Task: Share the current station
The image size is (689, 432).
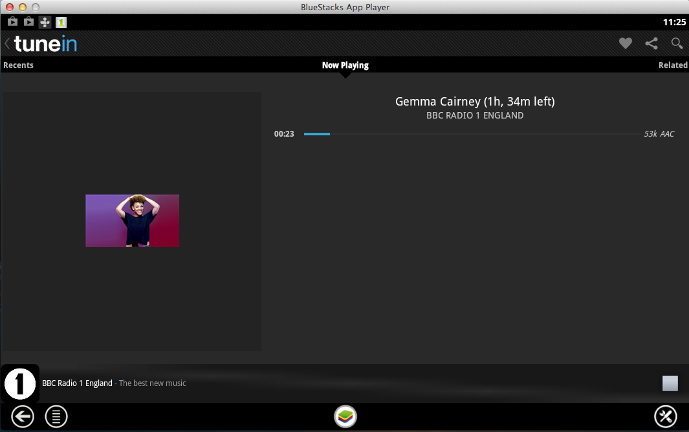Action: click(x=651, y=43)
